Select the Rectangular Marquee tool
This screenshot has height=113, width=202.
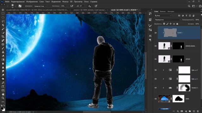[3, 13]
